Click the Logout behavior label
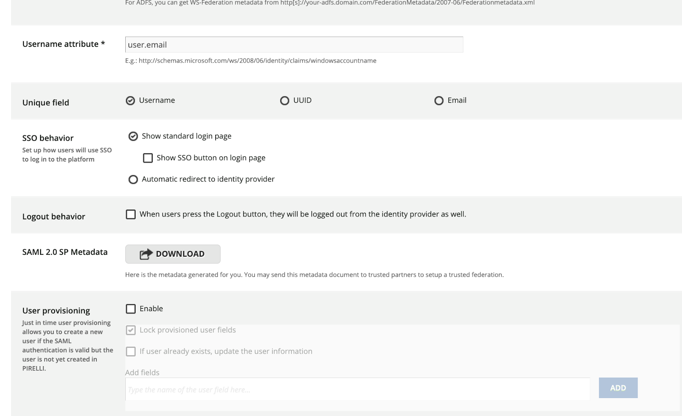This screenshot has width=682, height=416. pos(54,217)
